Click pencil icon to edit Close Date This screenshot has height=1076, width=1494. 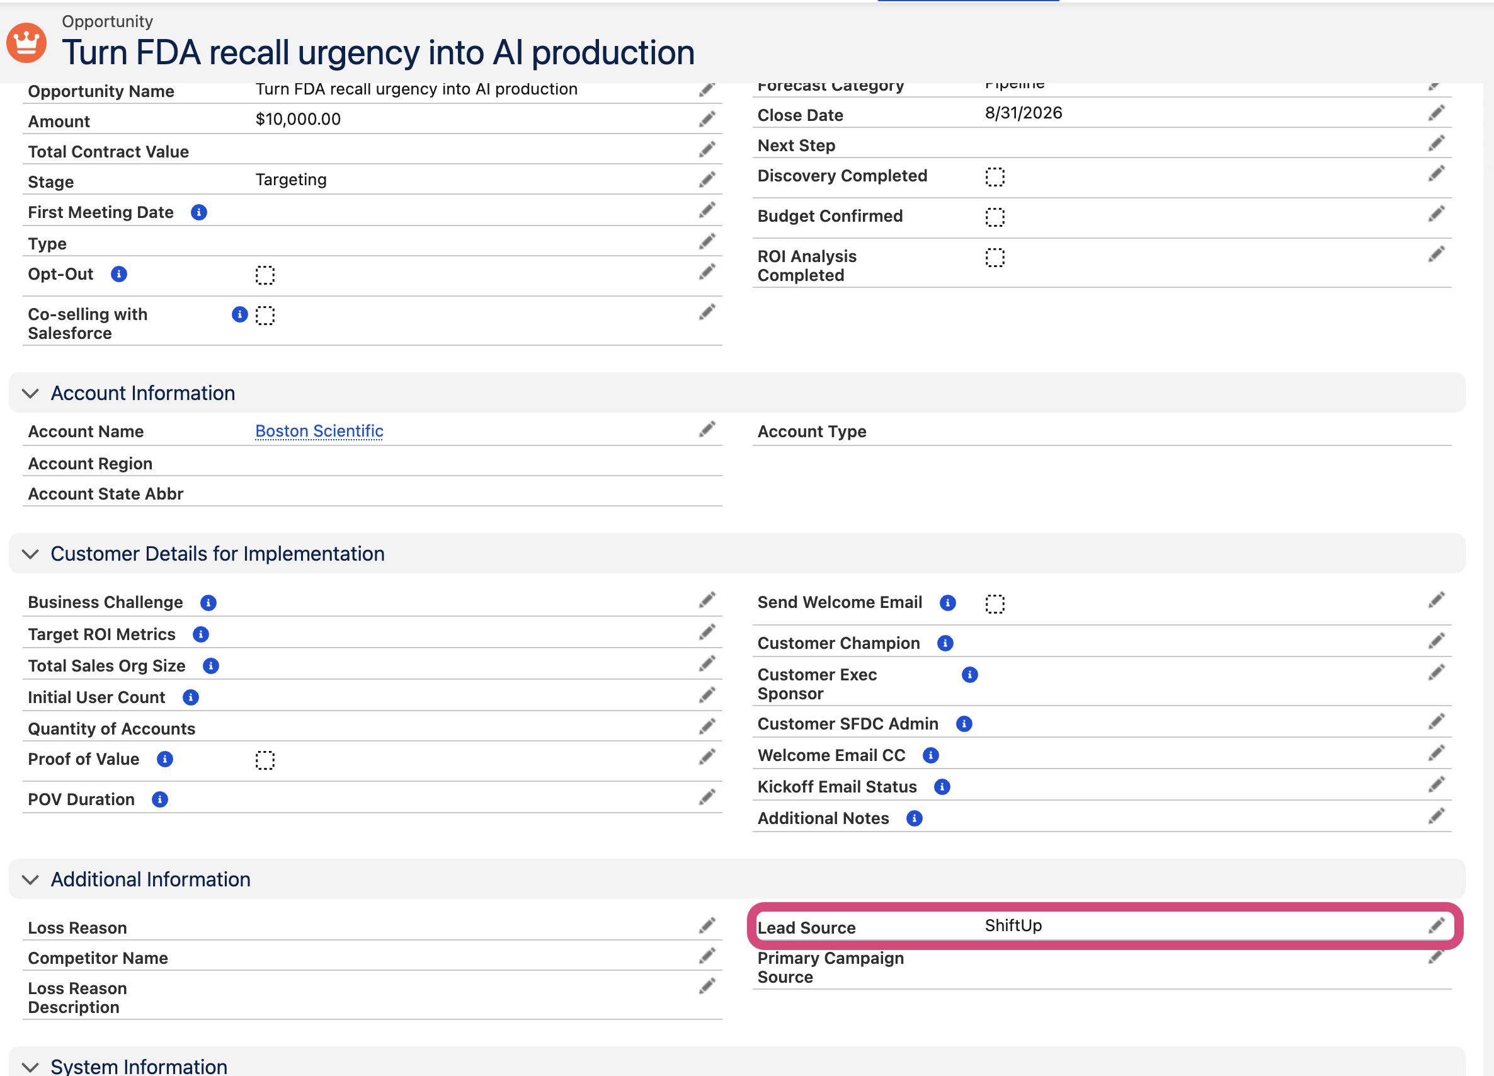click(x=1436, y=113)
